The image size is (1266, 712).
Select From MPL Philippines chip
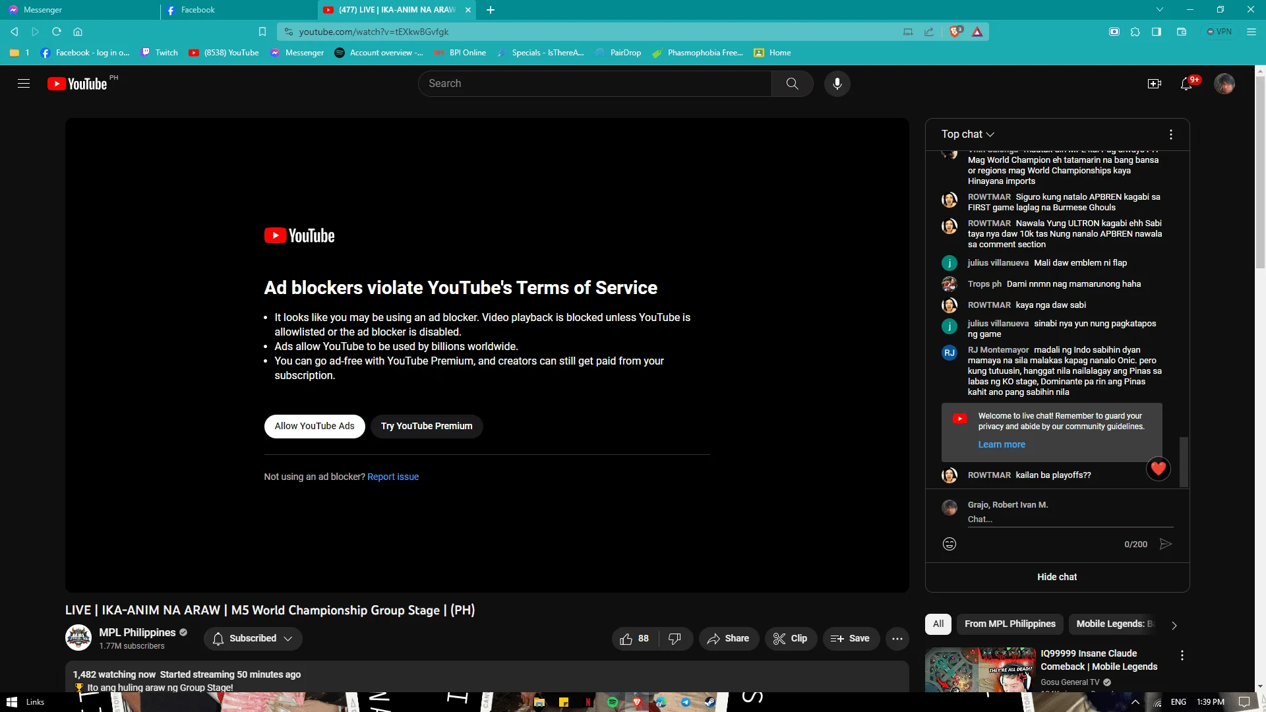tap(1010, 624)
